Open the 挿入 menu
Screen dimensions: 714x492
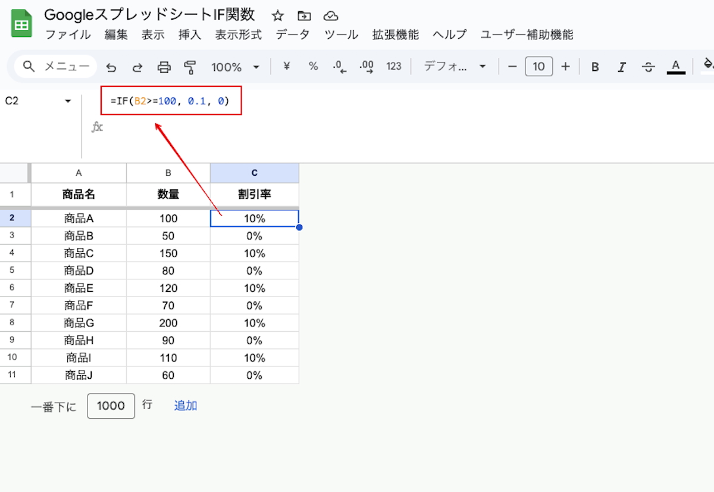[x=190, y=35]
